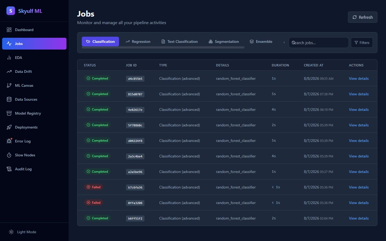The image size is (386, 241).
Task: Click the document icon on Text Classification
Action: (x=163, y=42)
